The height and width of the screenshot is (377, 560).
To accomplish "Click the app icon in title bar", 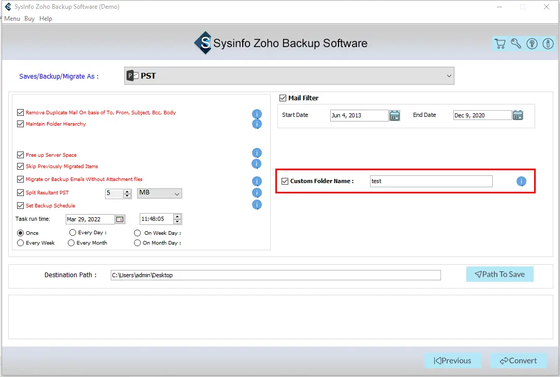I will coord(8,7).
